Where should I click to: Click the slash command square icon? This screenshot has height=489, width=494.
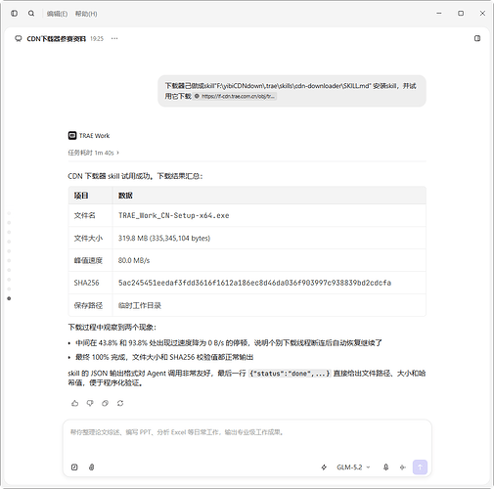[x=74, y=467]
